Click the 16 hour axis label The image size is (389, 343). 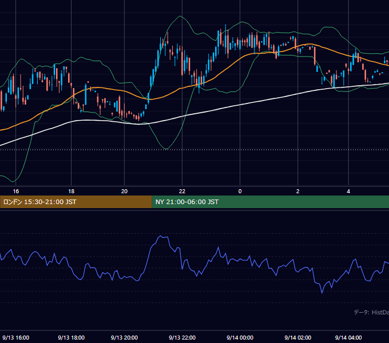[x=15, y=192]
